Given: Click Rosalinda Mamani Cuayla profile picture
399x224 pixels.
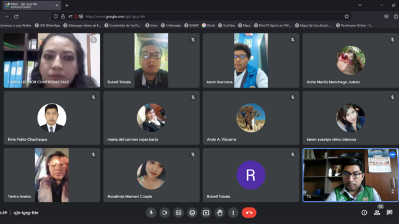Looking at the screenshot, I should point(152,175).
